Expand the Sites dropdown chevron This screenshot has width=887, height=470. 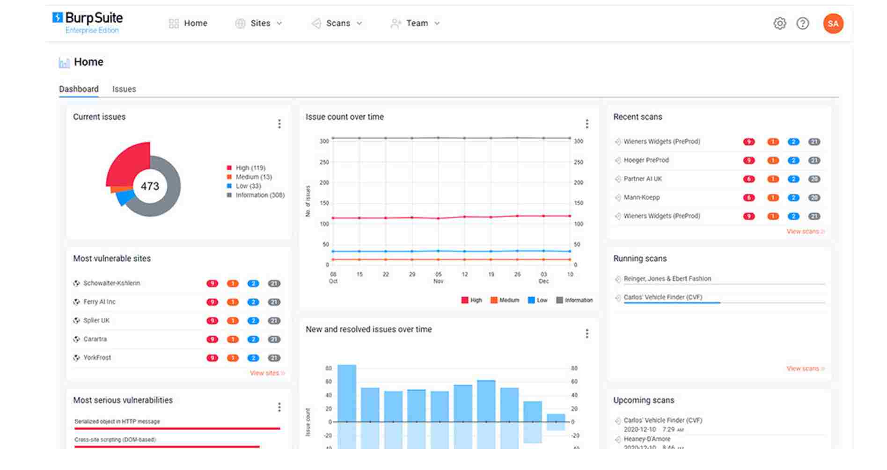[x=279, y=23]
